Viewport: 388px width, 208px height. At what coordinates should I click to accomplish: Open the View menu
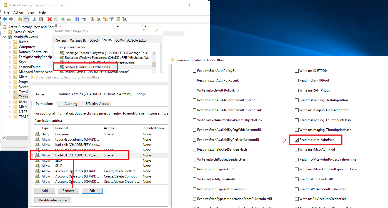point(31,12)
